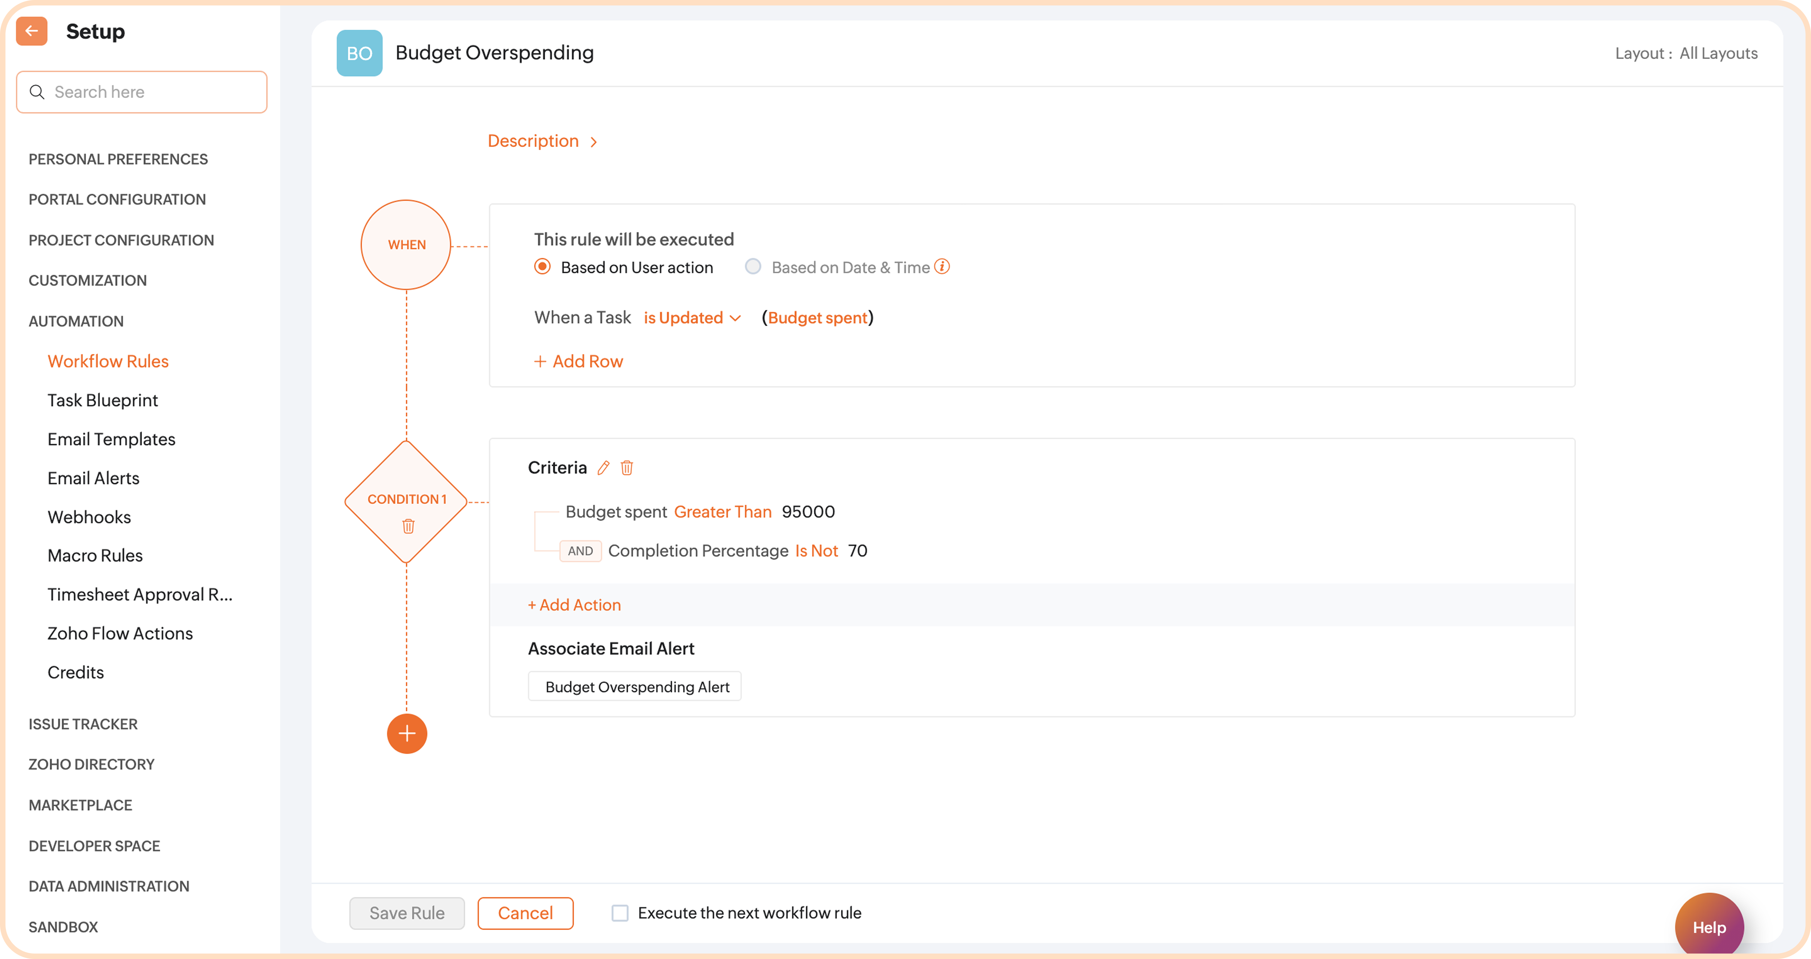Select Based on Date & Time radio
This screenshot has width=1811, height=959.
753,267
